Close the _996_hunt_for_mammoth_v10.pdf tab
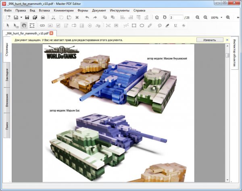Screen dimensions: 242x191 pos(51,33)
